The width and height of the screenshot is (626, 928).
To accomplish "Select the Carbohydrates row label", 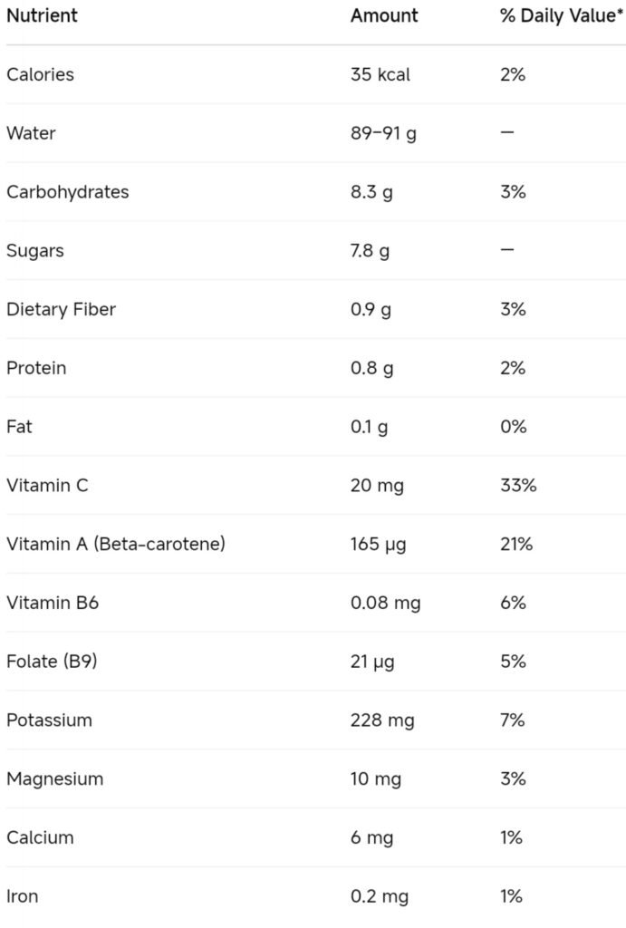I will point(67,192).
